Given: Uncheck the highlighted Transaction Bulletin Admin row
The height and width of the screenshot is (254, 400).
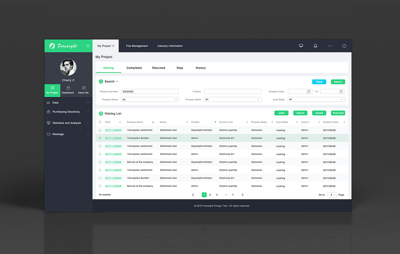Looking at the screenshot, I should click(x=100, y=138).
